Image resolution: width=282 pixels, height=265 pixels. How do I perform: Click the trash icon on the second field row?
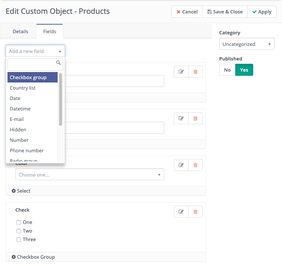coord(195,118)
